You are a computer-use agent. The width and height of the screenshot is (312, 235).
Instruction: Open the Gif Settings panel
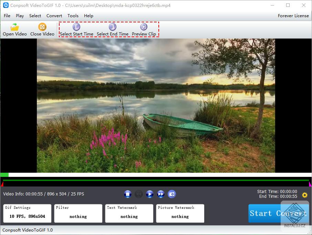click(27, 213)
